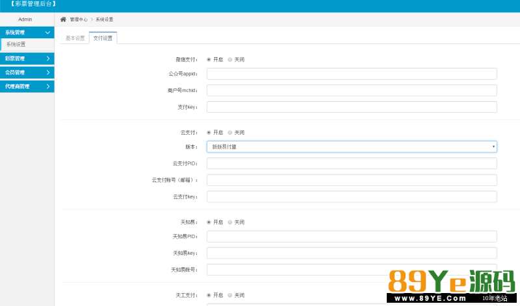Image resolution: width=520 pixels, height=306 pixels.
Task: Enable 微信支付 with the 开启 radio
Action: point(209,59)
